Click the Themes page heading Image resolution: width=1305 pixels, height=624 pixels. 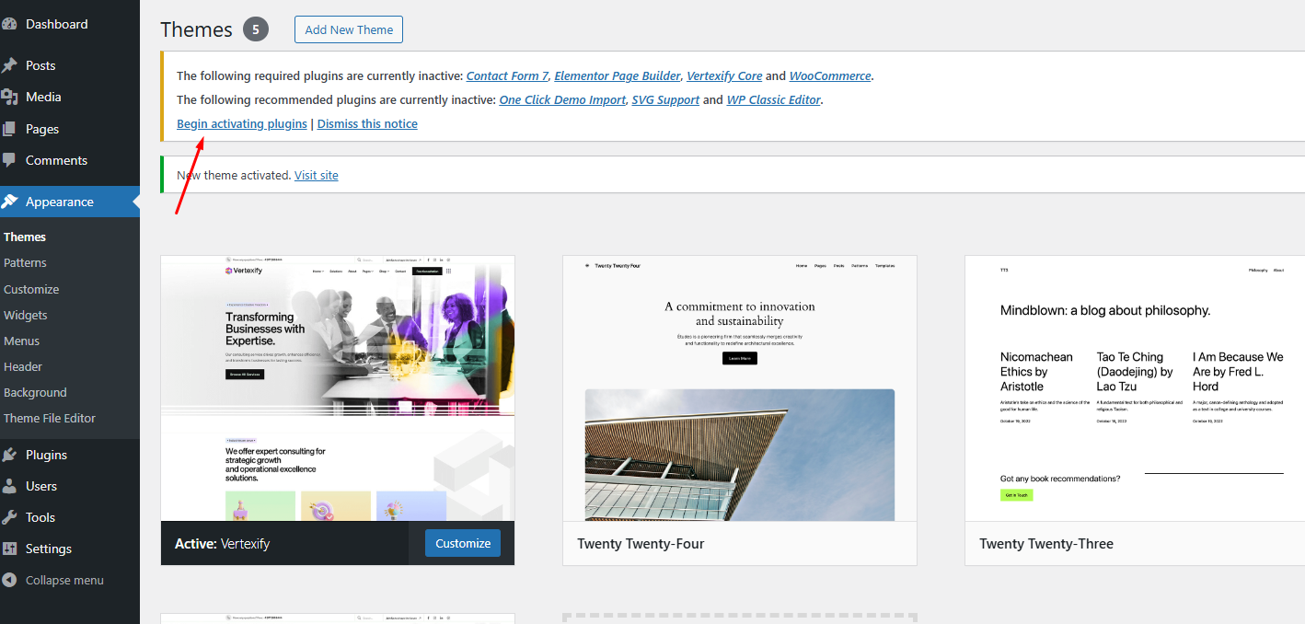(x=196, y=29)
